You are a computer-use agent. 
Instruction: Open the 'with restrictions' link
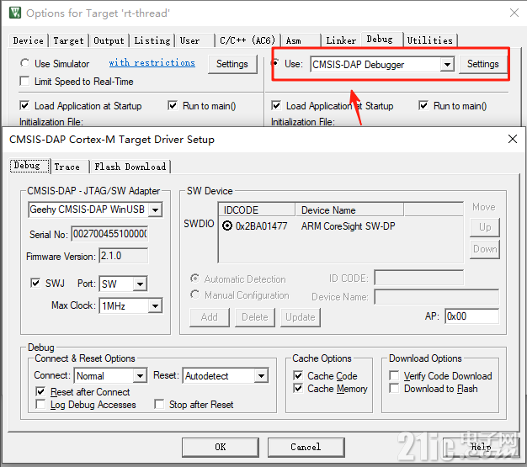coord(152,63)
